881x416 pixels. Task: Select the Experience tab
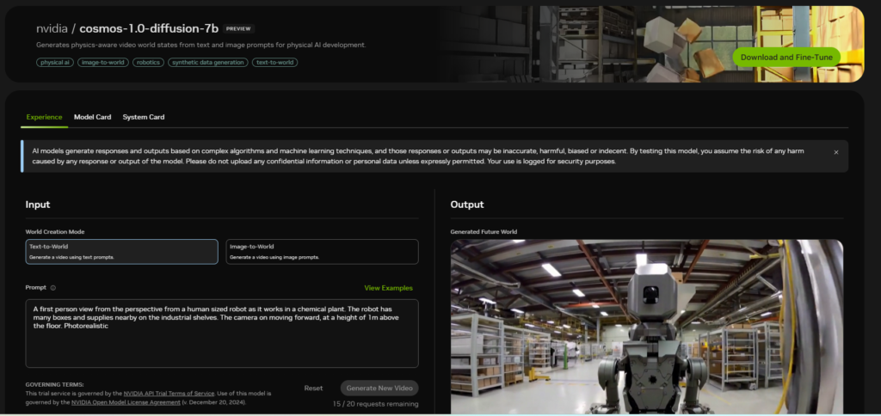coord(44,117)
